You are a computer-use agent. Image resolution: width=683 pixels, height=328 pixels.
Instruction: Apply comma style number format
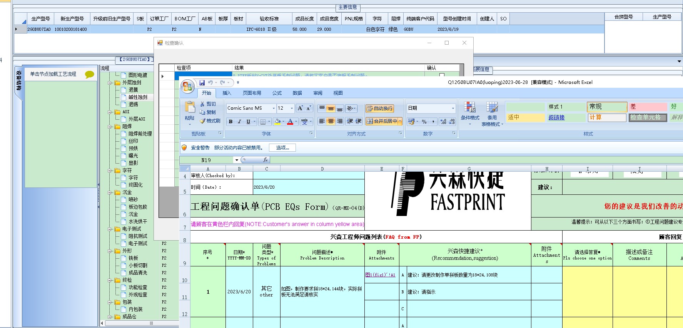coord(433,122)
